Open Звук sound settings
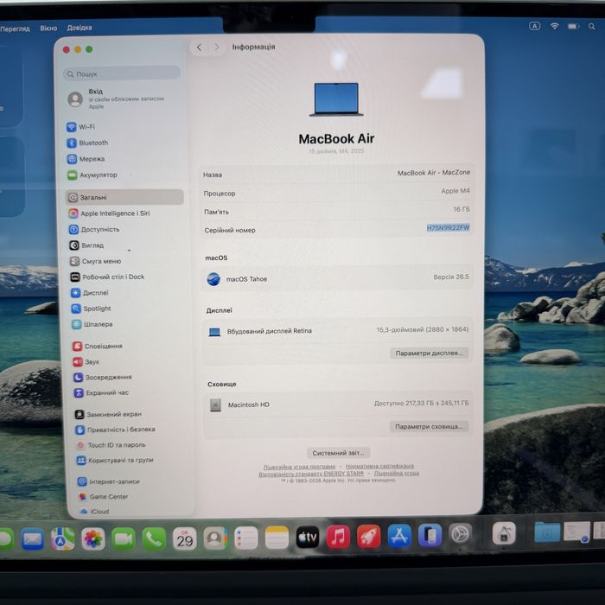605x605 pixels. 86,362
